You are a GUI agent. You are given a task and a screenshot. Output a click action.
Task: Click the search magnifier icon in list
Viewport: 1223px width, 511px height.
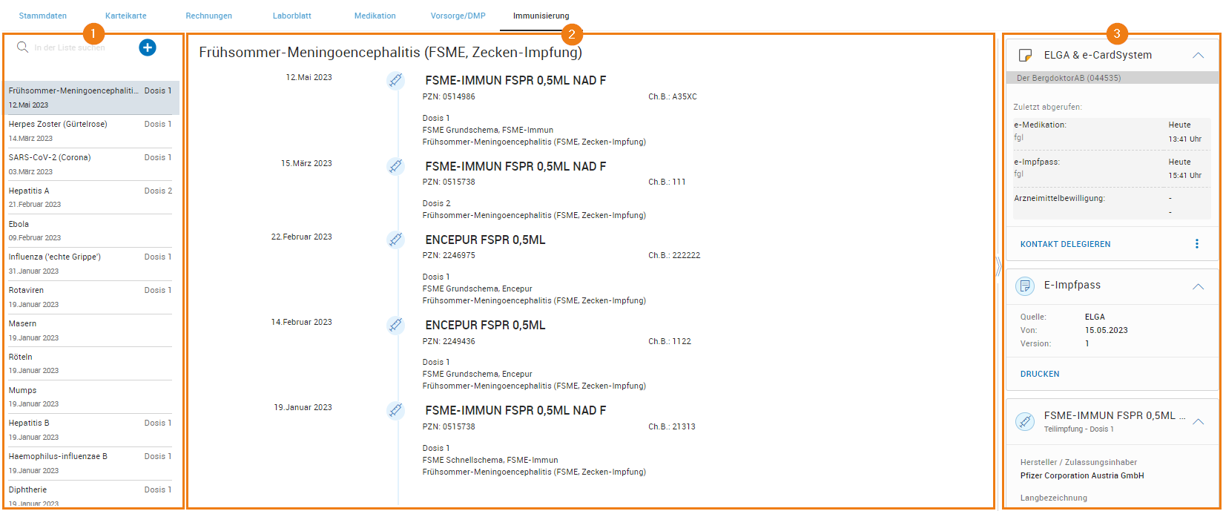click(x=23, y=47)
